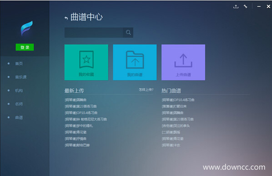Open 曲谱 in the sidebar
The width and height of the screenshot is (272, 176).
click(x=19, y=118)
